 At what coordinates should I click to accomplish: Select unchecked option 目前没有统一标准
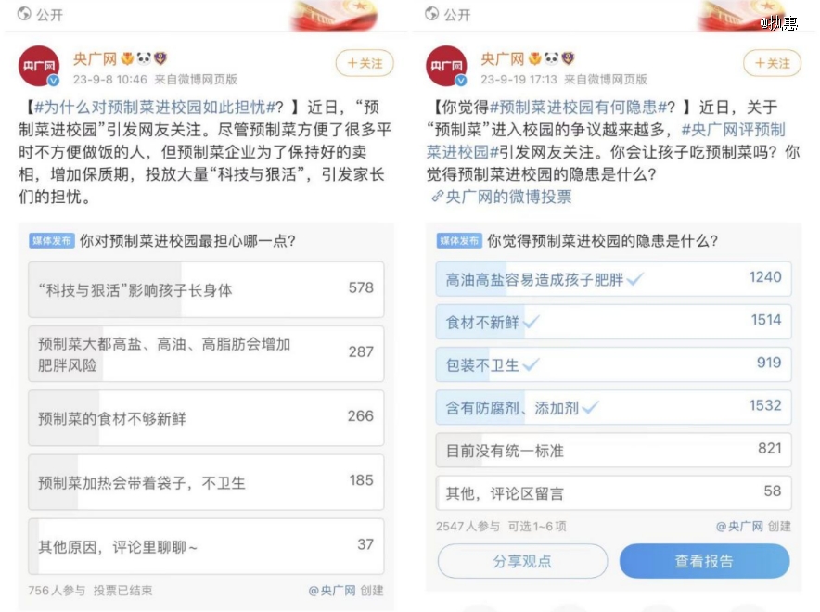(x=613, y=450)
